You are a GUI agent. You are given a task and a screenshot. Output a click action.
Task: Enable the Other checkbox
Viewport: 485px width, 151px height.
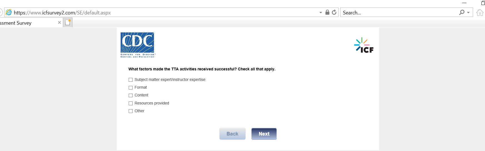131,111
